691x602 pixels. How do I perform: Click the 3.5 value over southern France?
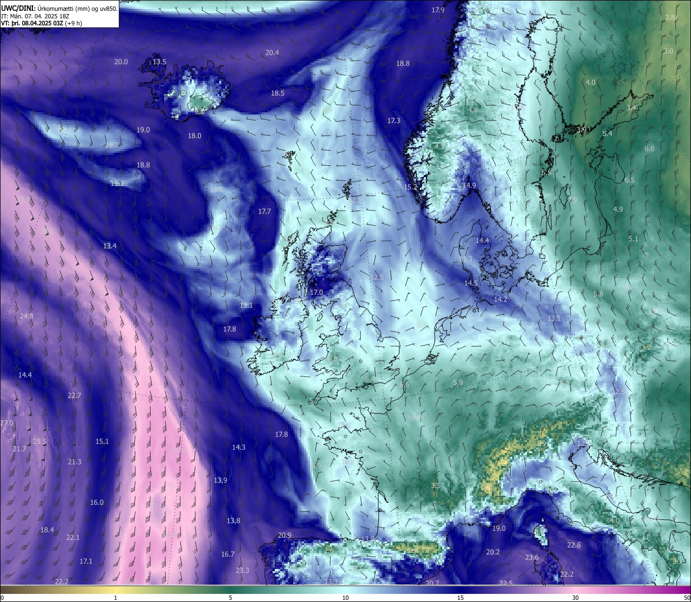tap(436, 486)
